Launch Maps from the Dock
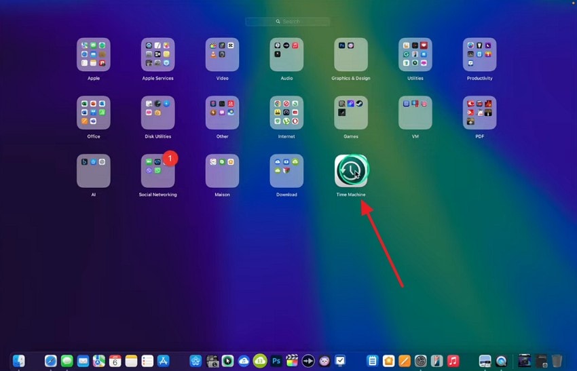This screenshot has width=577, height=371. tap(99, 361)
